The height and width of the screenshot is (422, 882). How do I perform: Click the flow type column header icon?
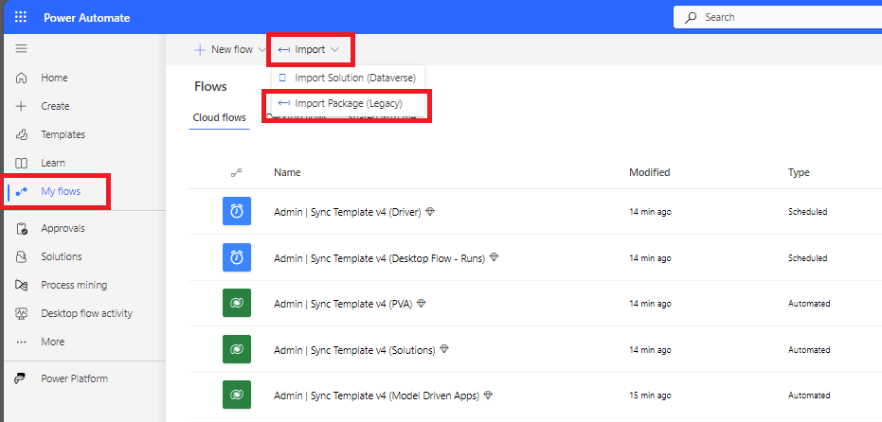[237, 172]
